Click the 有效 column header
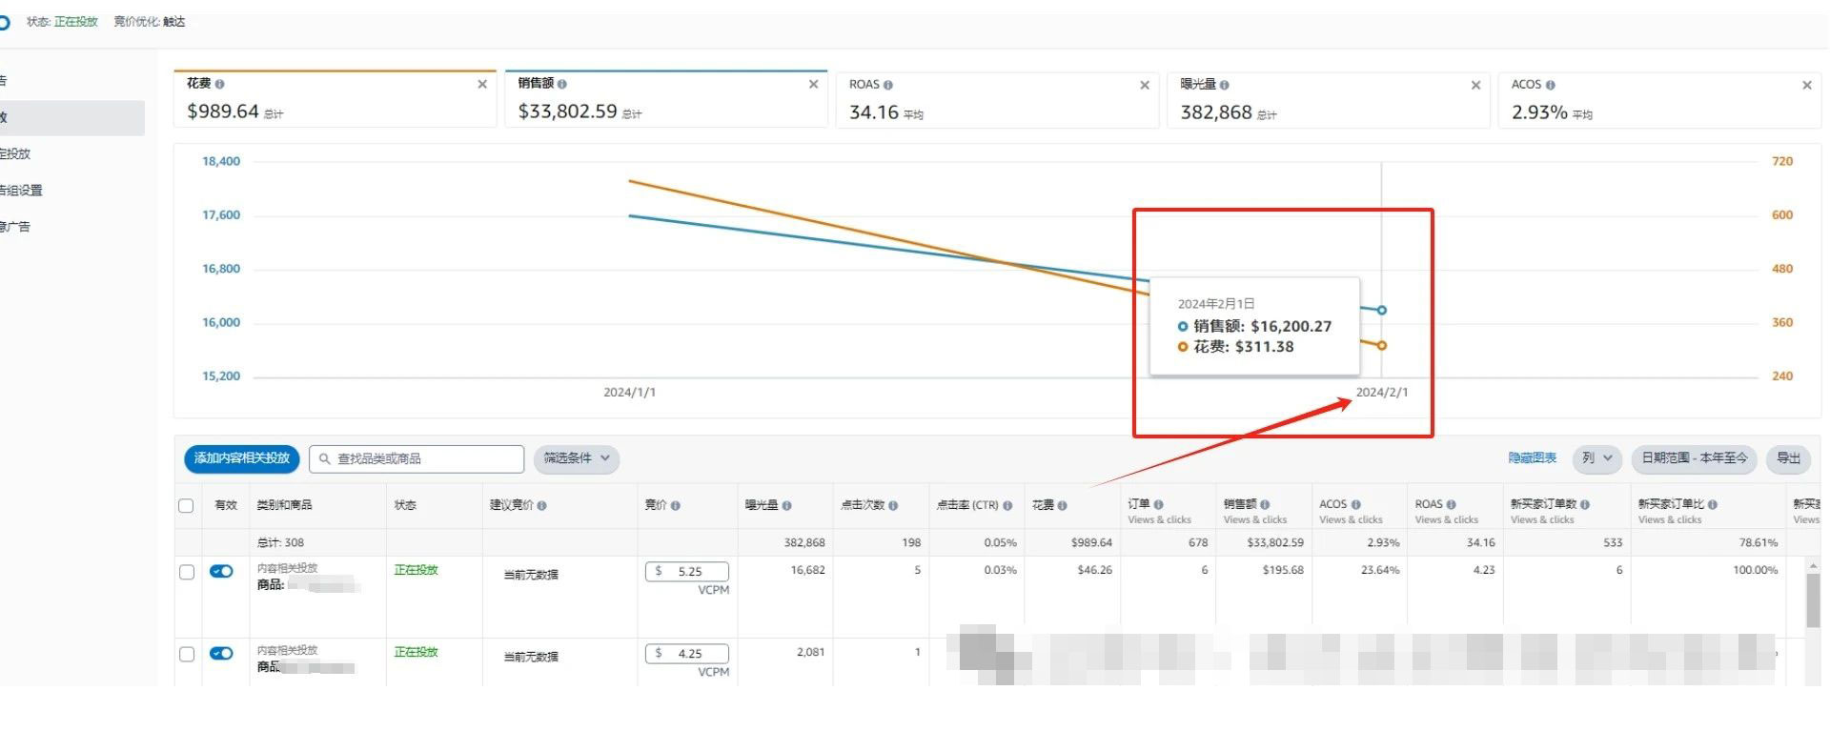Viewport: 1830px width, 731px height. [226, 505]
